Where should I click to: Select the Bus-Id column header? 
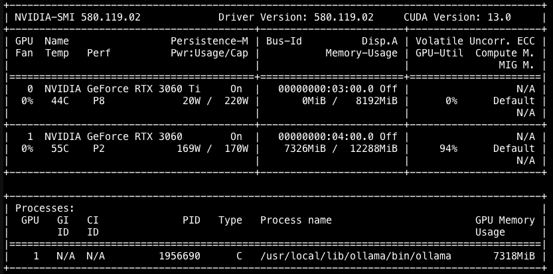pos(284,41)
